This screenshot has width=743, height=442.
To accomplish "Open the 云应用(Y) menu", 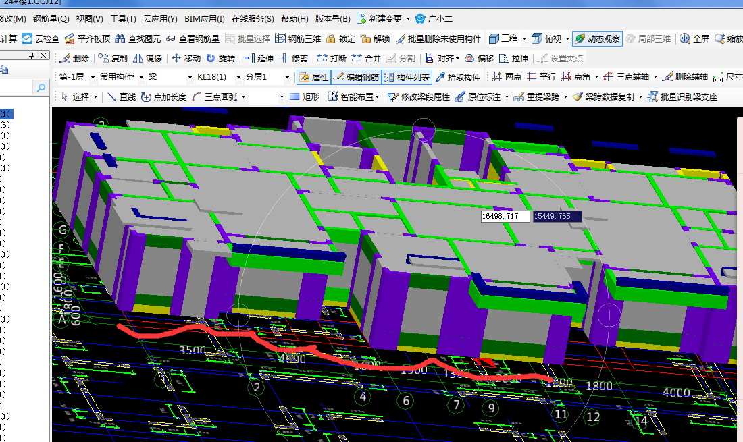I will 160,18.
